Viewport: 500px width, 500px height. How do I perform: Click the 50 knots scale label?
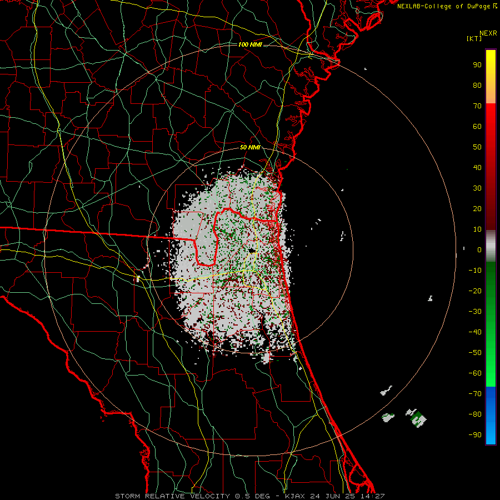pos(477,147)
